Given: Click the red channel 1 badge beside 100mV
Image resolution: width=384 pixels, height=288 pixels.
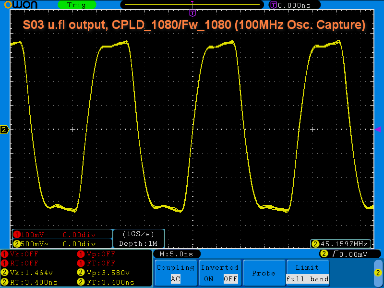Looking at the screenshot, I should [17, 235].
